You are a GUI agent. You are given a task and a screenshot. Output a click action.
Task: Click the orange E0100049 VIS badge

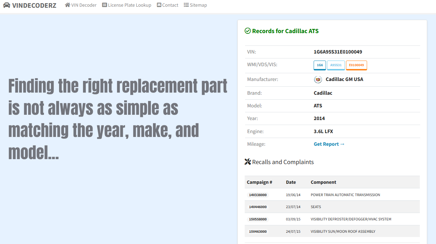pyautogui.click(x=357, y=65)
